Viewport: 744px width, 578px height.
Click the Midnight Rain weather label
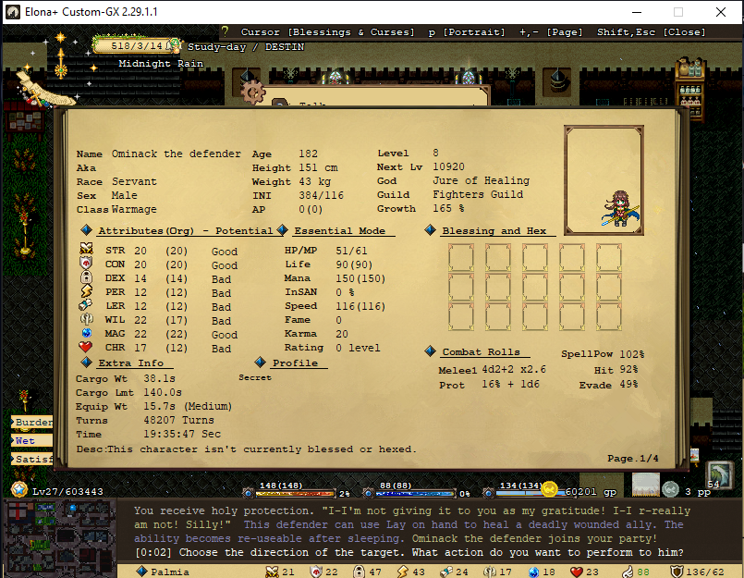[x=161, y=63]
